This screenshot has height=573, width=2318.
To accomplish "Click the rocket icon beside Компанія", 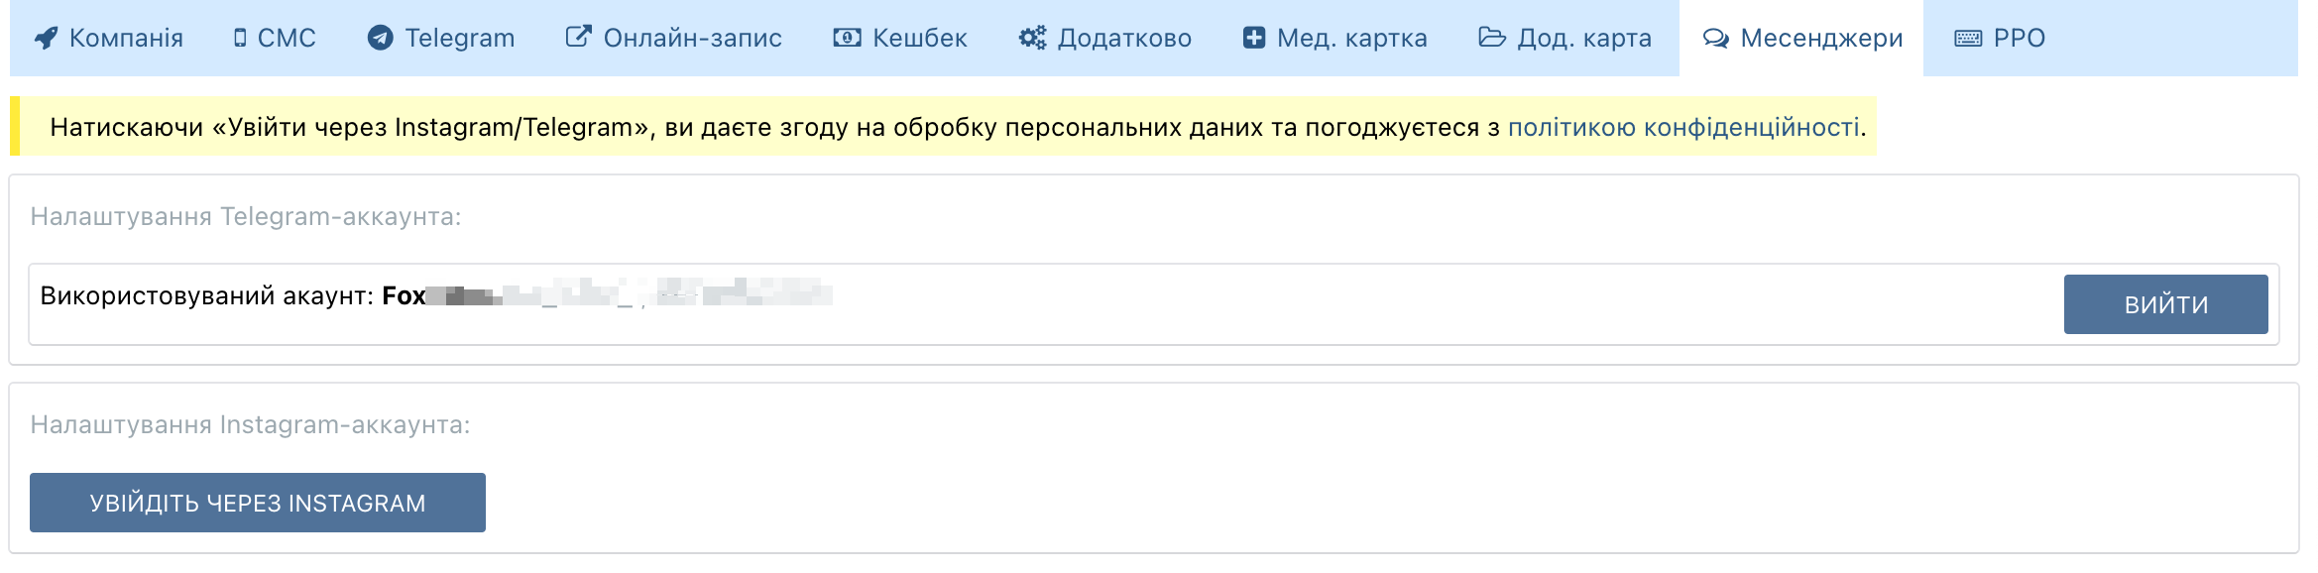I will coord(46,39).
